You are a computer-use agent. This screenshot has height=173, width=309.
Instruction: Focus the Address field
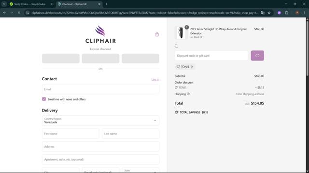tap(100, 147)
